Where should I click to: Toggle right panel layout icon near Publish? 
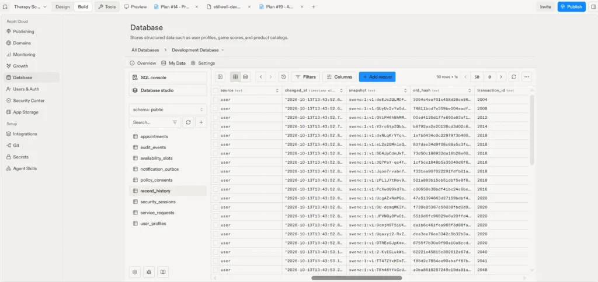[593, 7]
